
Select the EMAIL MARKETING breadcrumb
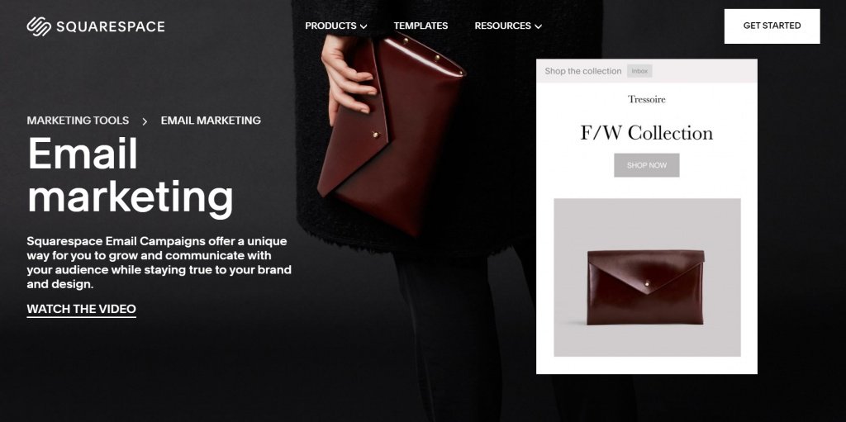click(211, 121)
